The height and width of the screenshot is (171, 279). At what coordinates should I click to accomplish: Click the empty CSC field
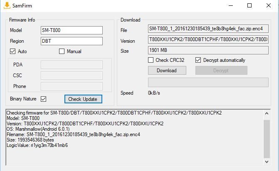[72, 76]
